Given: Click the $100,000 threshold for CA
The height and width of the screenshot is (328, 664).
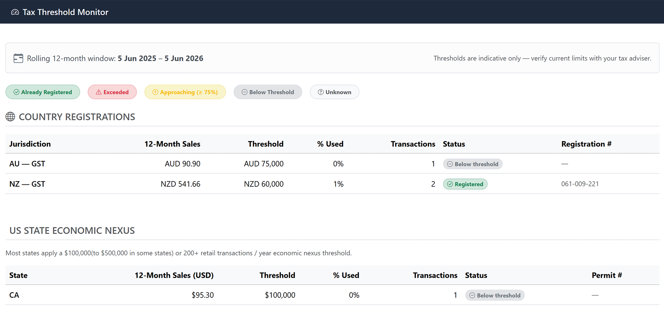Looking at the screenshot, I should 280,295.
